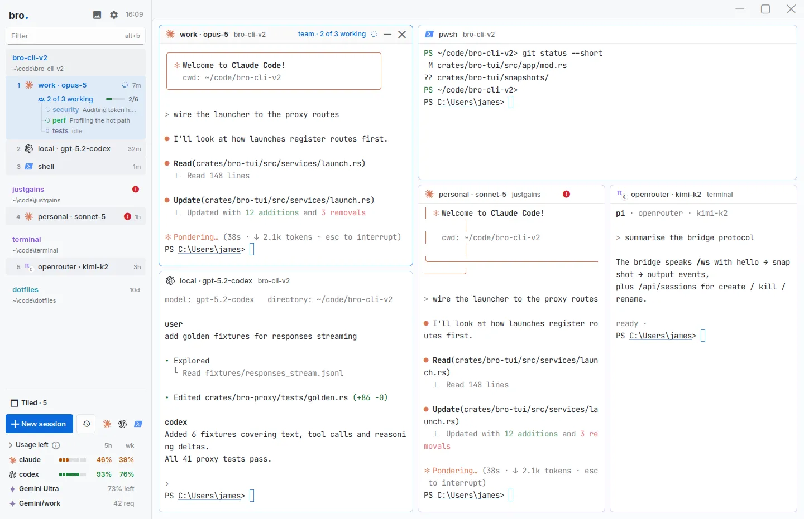
Task: Launch Claude from quick-launch icon beside history
Action: pos(107,424)
